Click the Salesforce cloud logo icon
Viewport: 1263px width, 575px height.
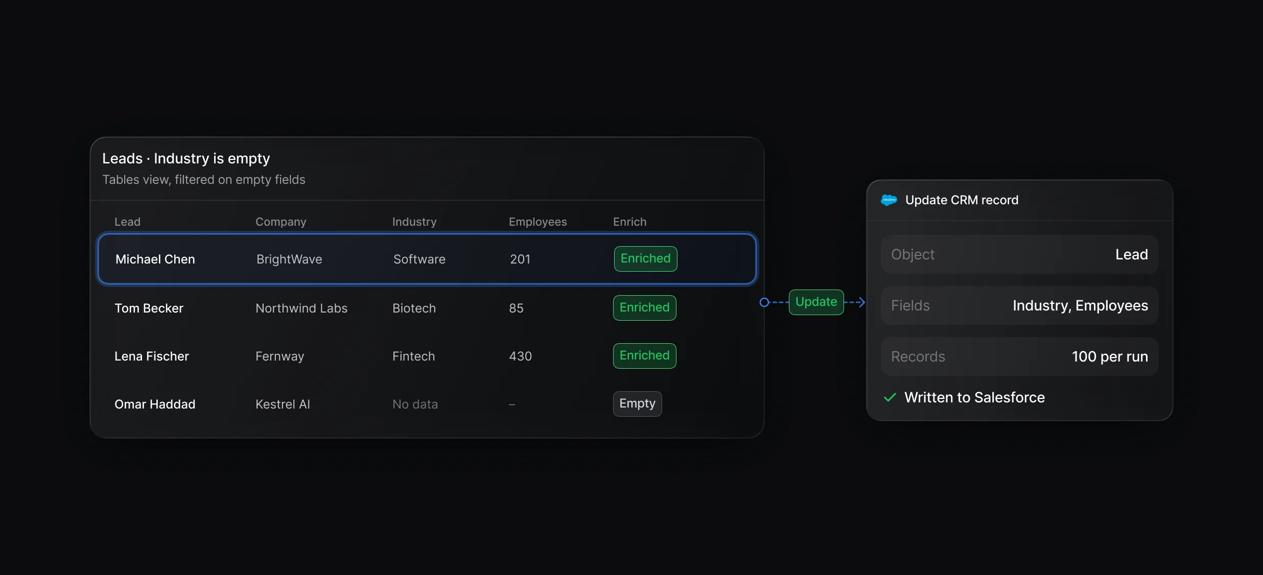click(x=889, y=200)
